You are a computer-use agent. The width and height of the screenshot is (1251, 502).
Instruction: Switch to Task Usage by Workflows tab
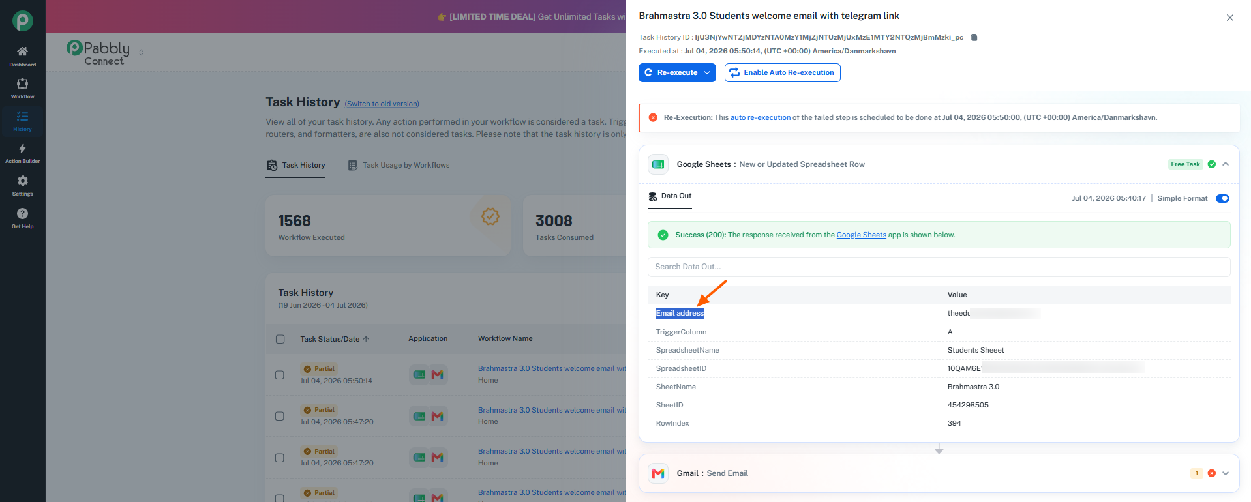click(x=399, y=165)
